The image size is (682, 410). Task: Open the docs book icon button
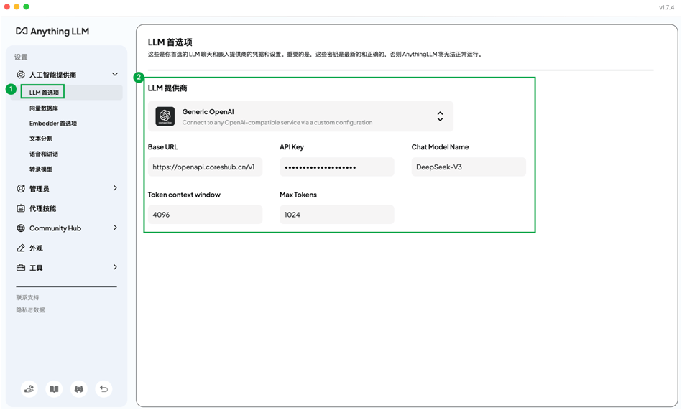[x=54, y=388]
